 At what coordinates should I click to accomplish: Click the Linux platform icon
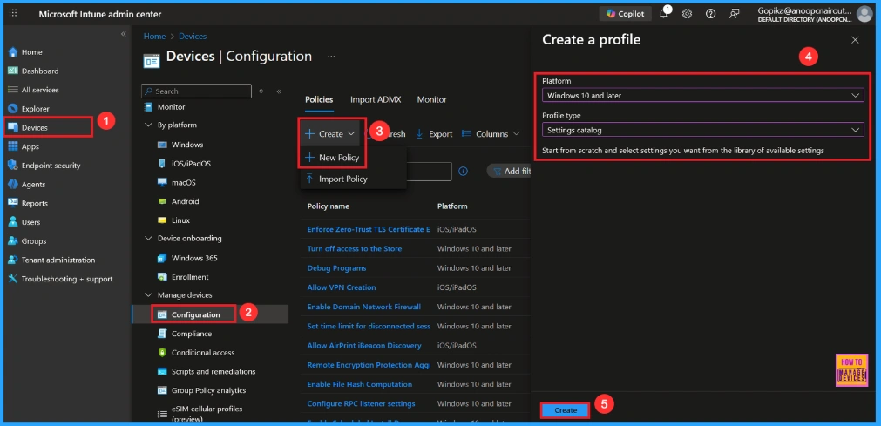[162, 220]
